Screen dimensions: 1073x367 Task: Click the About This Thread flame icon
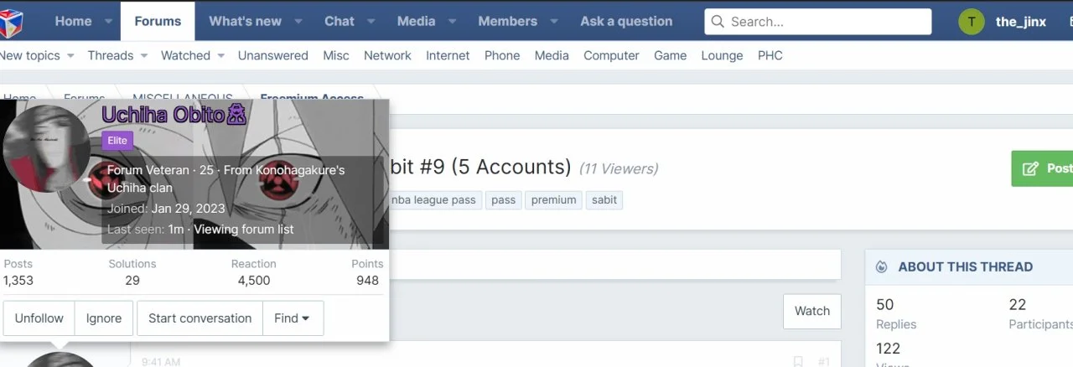pyautogui.click(x=881, y=267)
